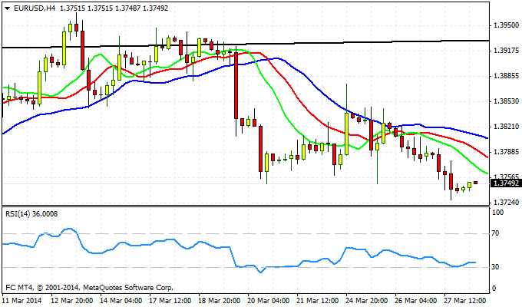Click the 1.37885 price axis label
Image resolution: width=522 pixels, height=307 pixels.
point(506,152)
